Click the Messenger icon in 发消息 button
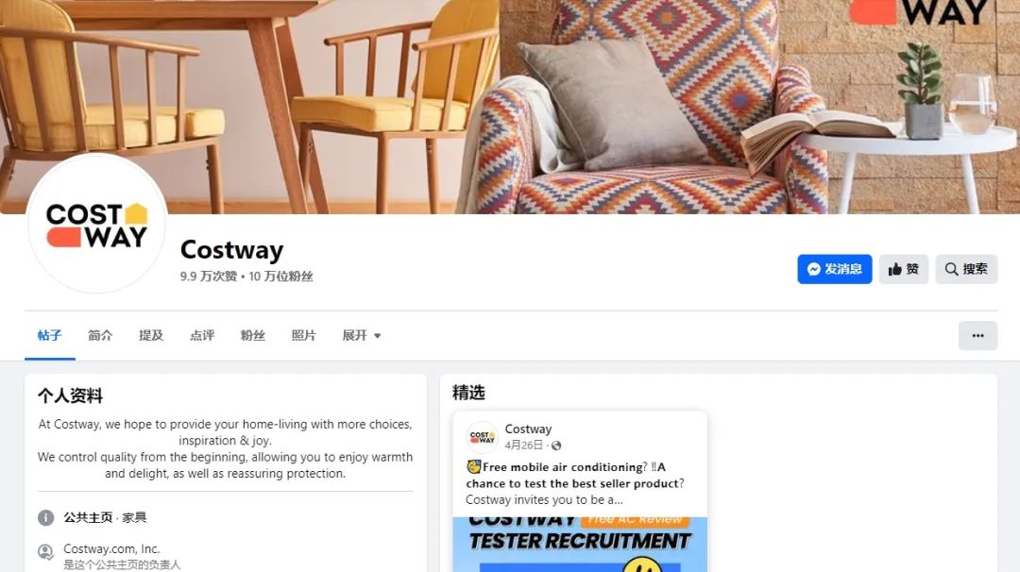The image size is (1020, 572). [x=814, y=269]
